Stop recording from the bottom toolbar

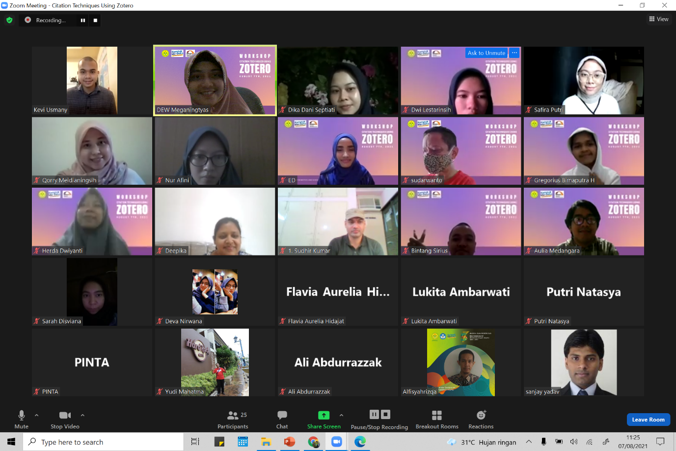tap(386, 414)
